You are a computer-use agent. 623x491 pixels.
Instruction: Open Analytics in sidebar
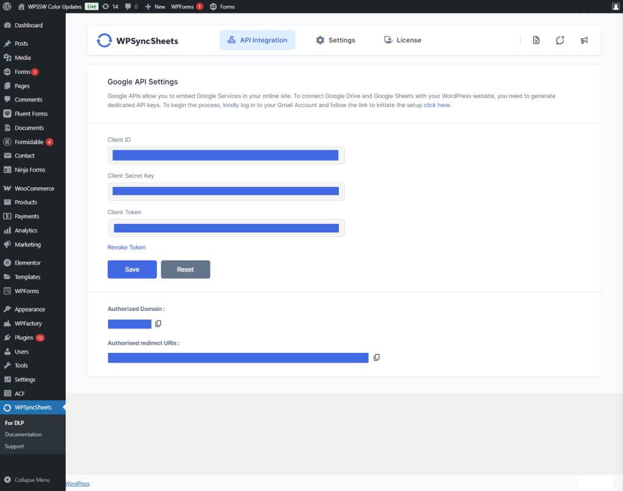coord(33,231)
